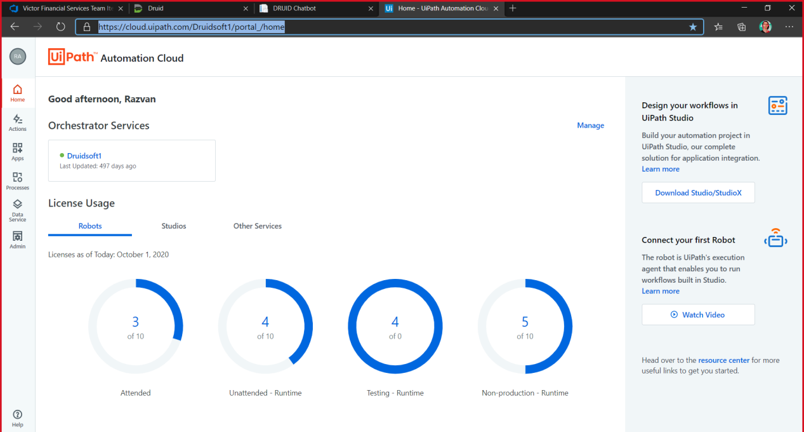
Task: Click 'Unattended - Runtime' label
Action: [265, 393]
